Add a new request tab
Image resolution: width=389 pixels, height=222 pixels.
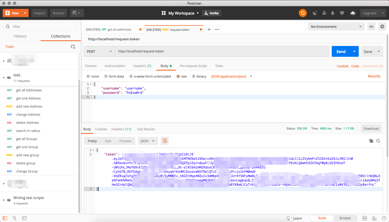209,29
